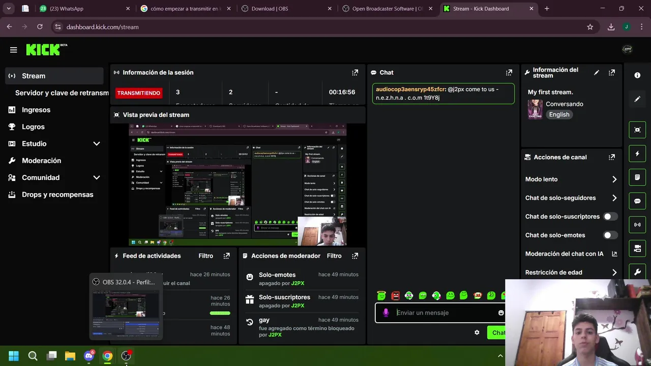Screen dimensions: 651x366
Task: Open the emoji picker in message box
Action: (x=501, y=313)
